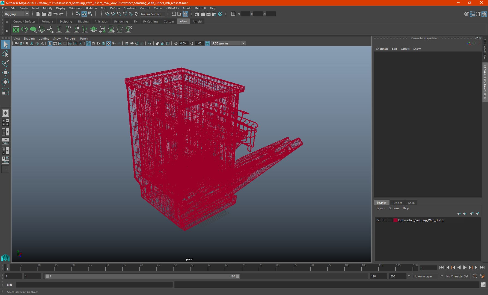This screenshot has height=295, width=488.
Task: Switch to Render layer tab
Action: coord(397,203)
